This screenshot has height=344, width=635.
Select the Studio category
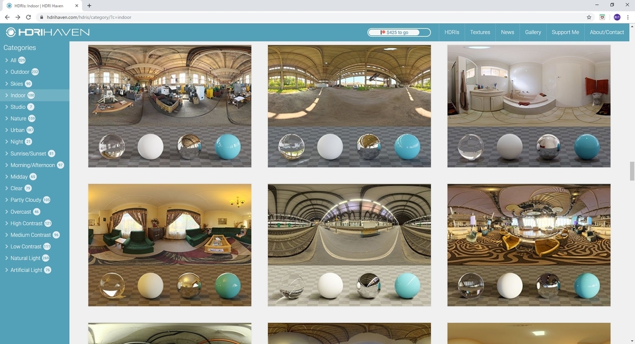(34, 107)
